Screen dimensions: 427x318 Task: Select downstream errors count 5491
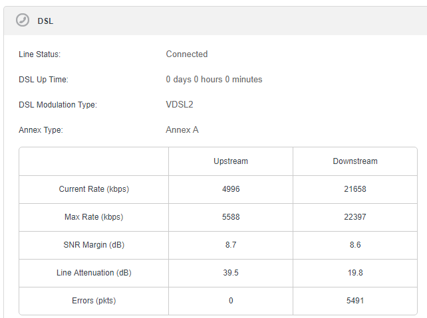tap(355, 301)
